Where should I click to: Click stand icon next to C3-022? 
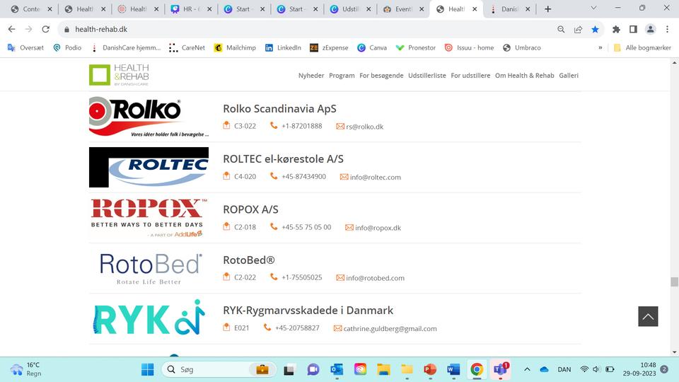point(226,126)
